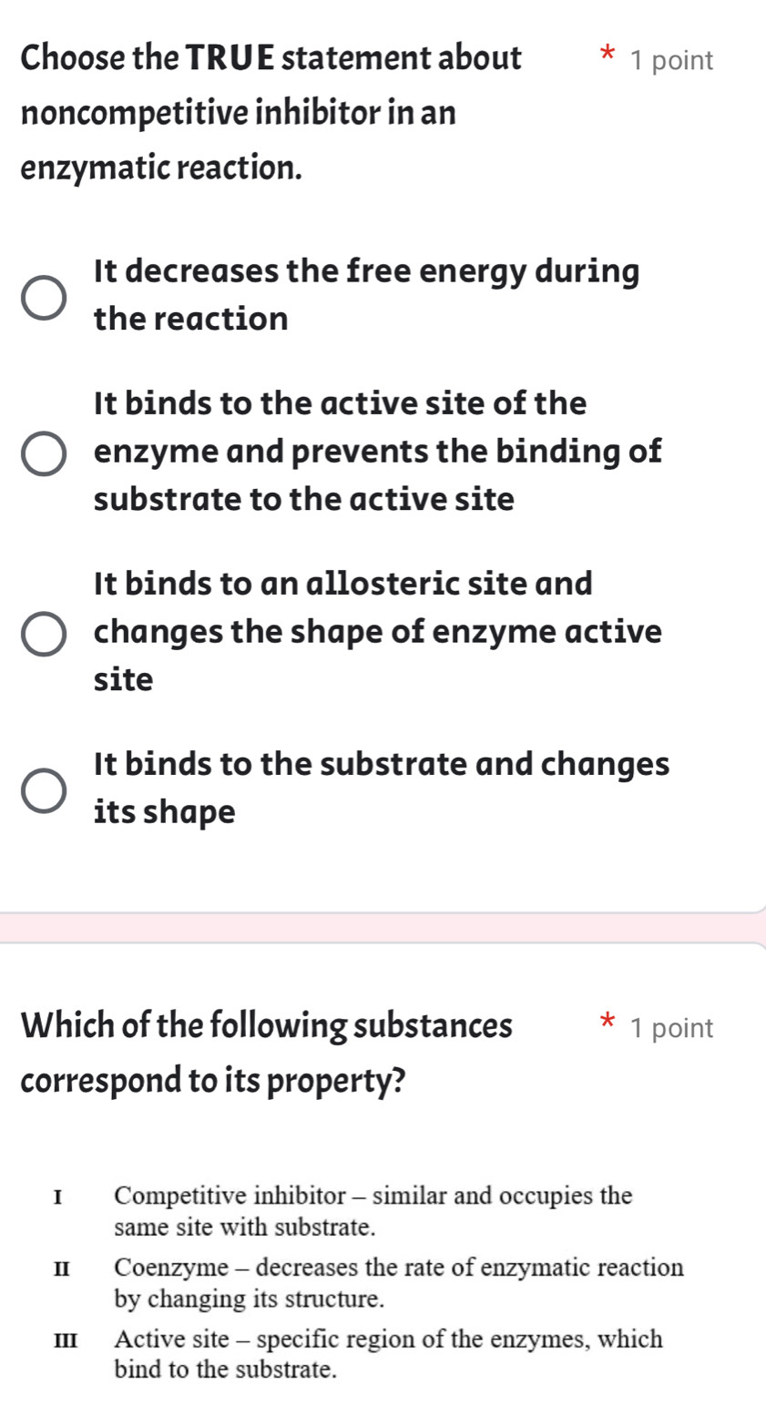
Task: Select 'It binds to the active site' option
Action: tap(42, 452)
